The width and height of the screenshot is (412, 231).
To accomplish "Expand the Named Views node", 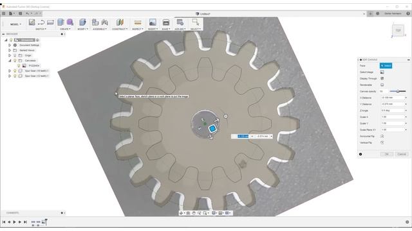I will tap(10, 50).
